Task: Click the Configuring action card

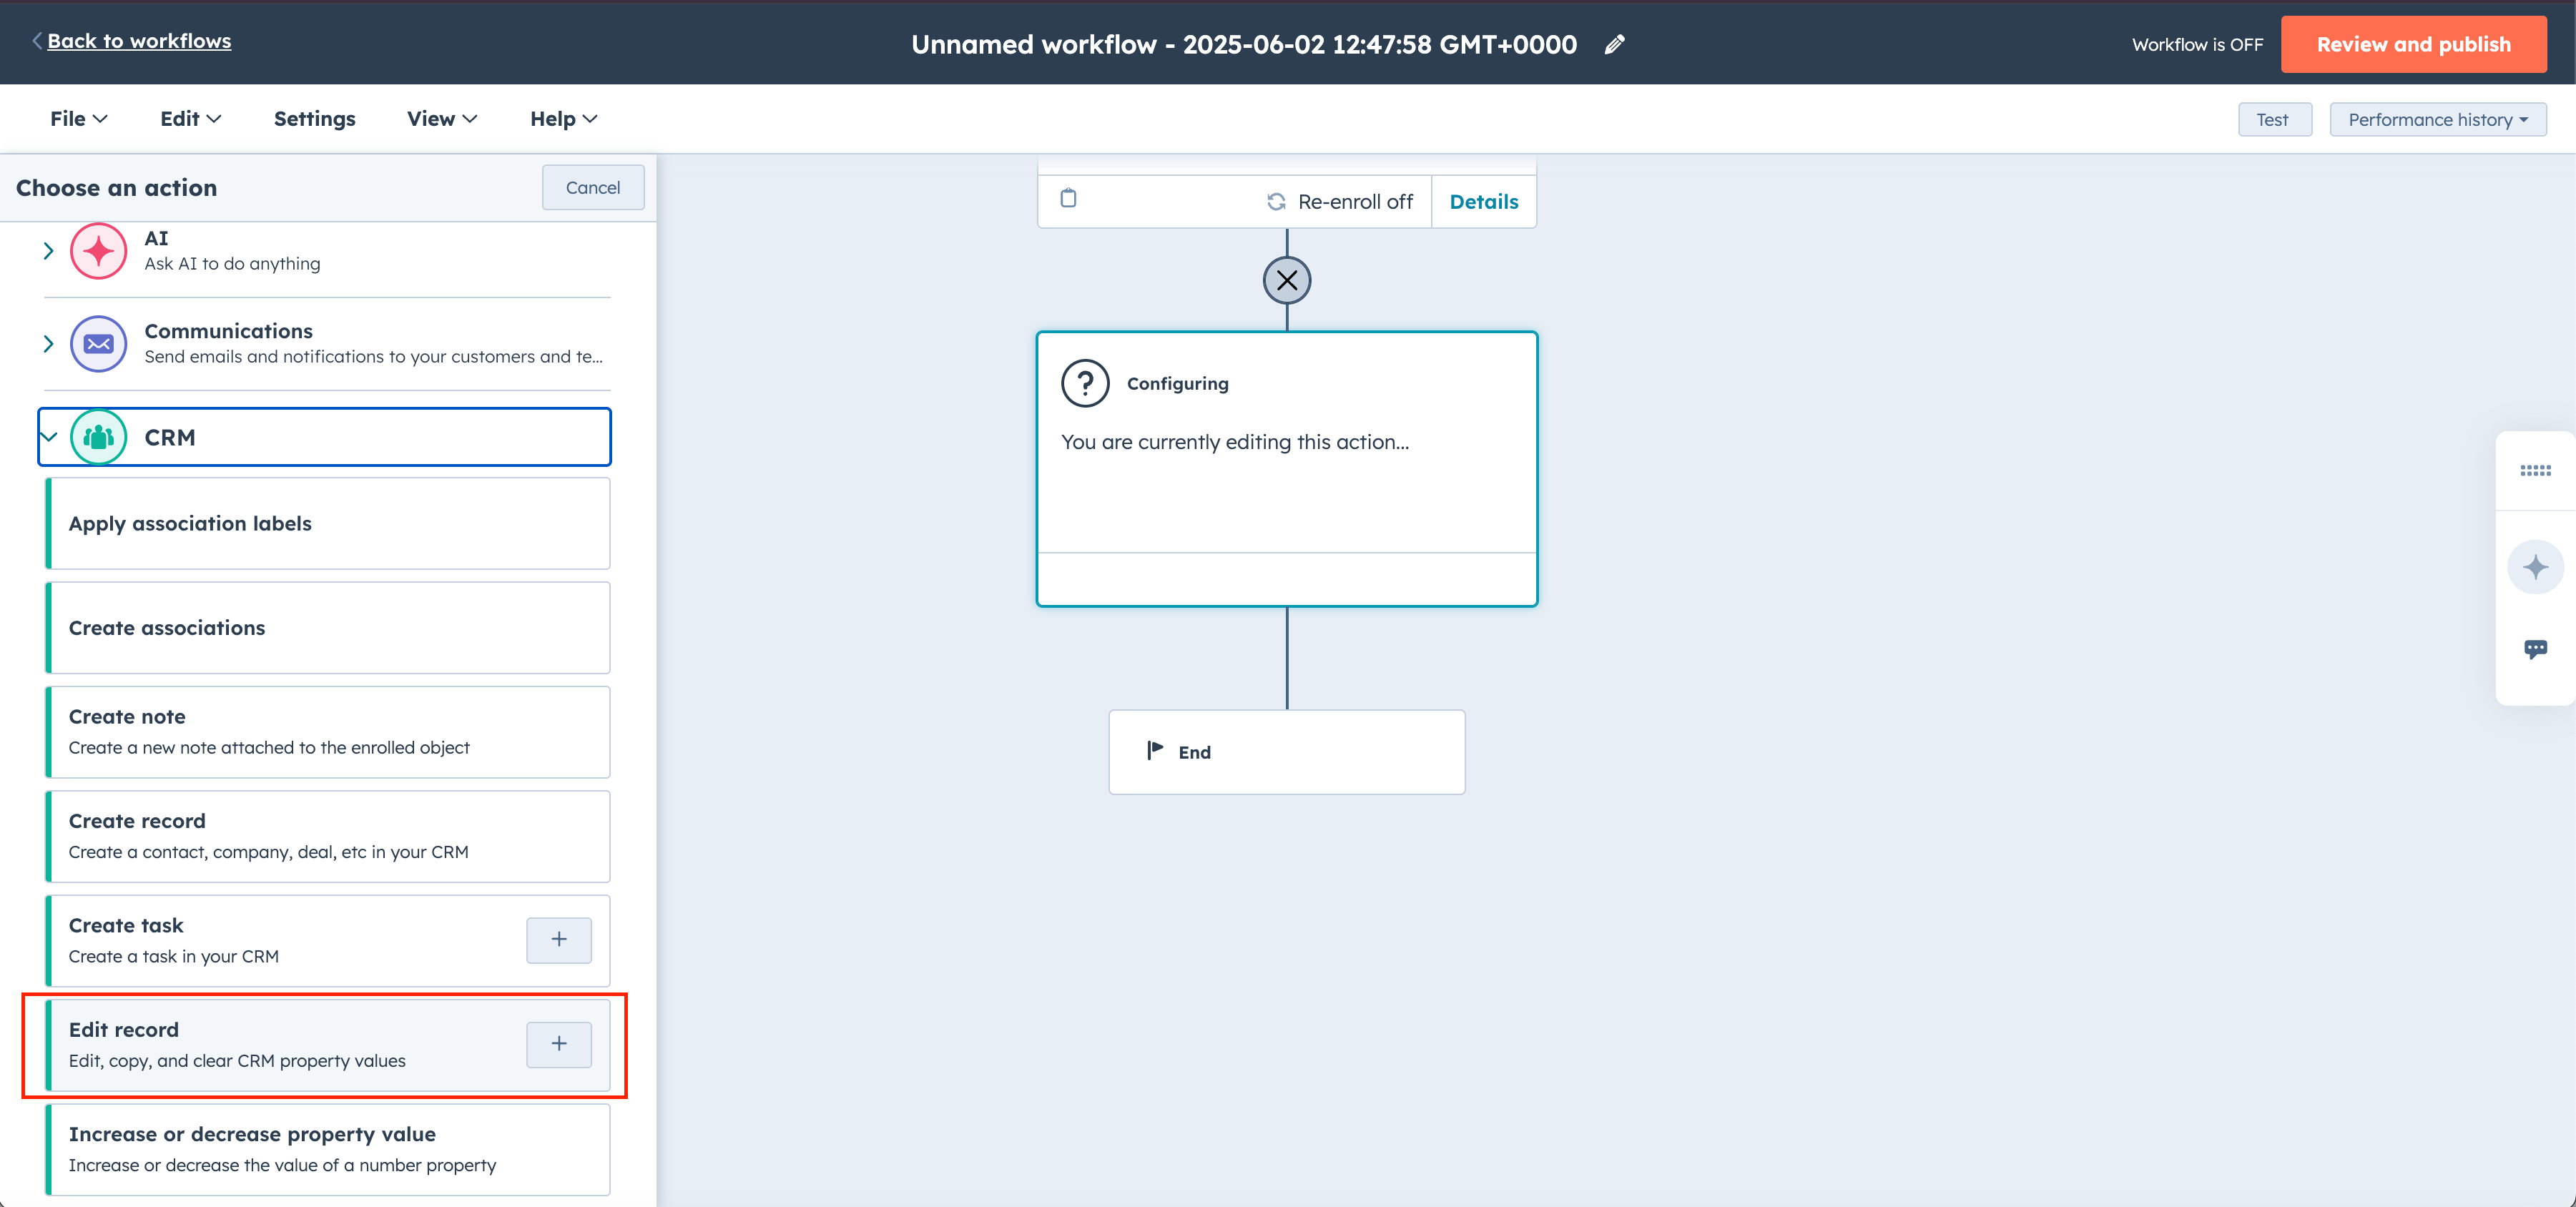Action: (1287, 469)
